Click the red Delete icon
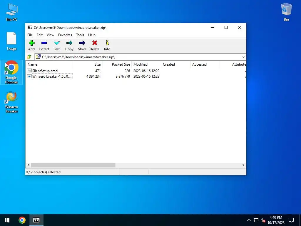The width and height of the screenshot is (301, 226). pos(95,43)
